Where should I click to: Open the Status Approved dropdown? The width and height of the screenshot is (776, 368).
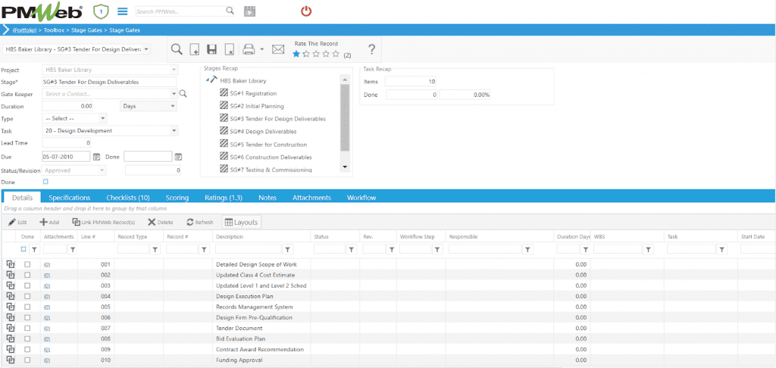(102, 170)
